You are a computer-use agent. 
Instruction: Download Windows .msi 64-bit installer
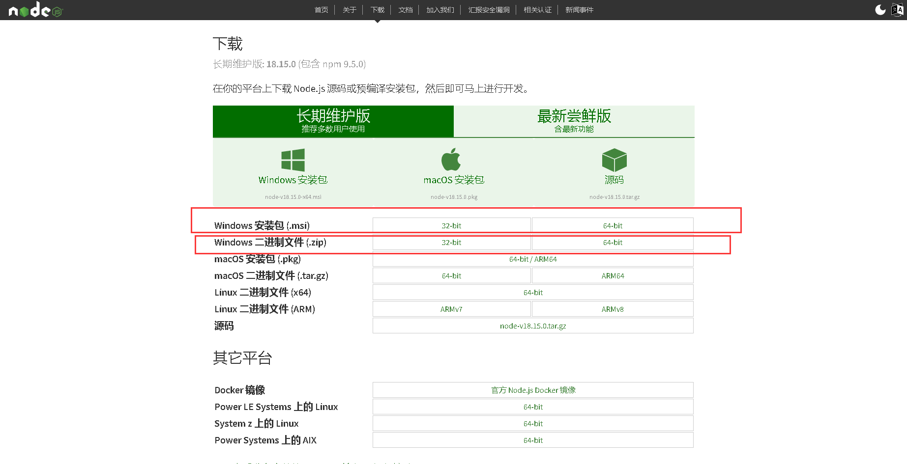click(x=613, y=226)
